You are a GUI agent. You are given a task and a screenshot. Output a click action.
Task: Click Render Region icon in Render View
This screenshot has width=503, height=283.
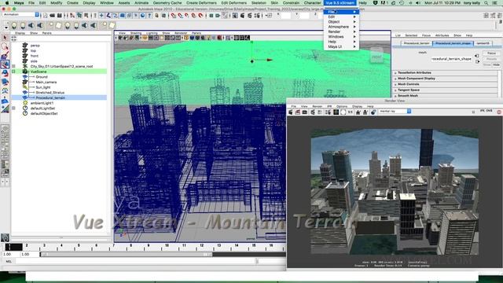298,112
